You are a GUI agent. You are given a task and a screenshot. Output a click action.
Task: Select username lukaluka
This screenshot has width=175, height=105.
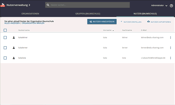coord(22,58)
